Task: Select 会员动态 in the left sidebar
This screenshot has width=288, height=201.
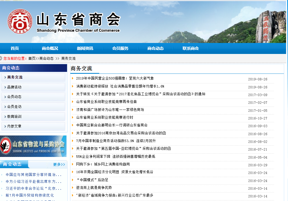Action: pyautogui.click(x=14, y=97)
